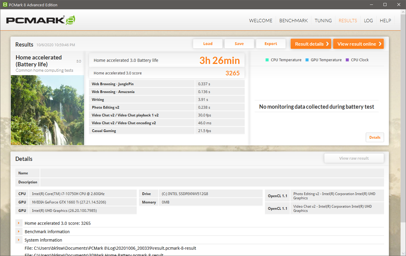Click No monitoring data collected message
Viewport: 406px width, 256px height.
point(317,107)
